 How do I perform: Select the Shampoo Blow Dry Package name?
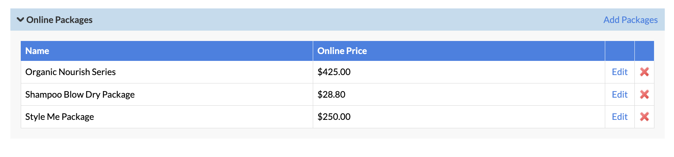(x=80, y=95)
